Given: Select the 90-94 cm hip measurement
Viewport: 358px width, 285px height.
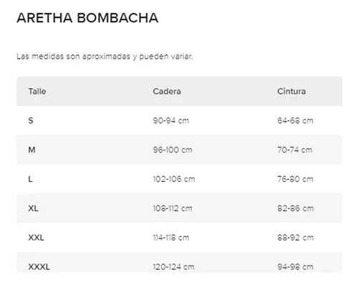Looking at the screenshot, I should (x=171, y=120).
